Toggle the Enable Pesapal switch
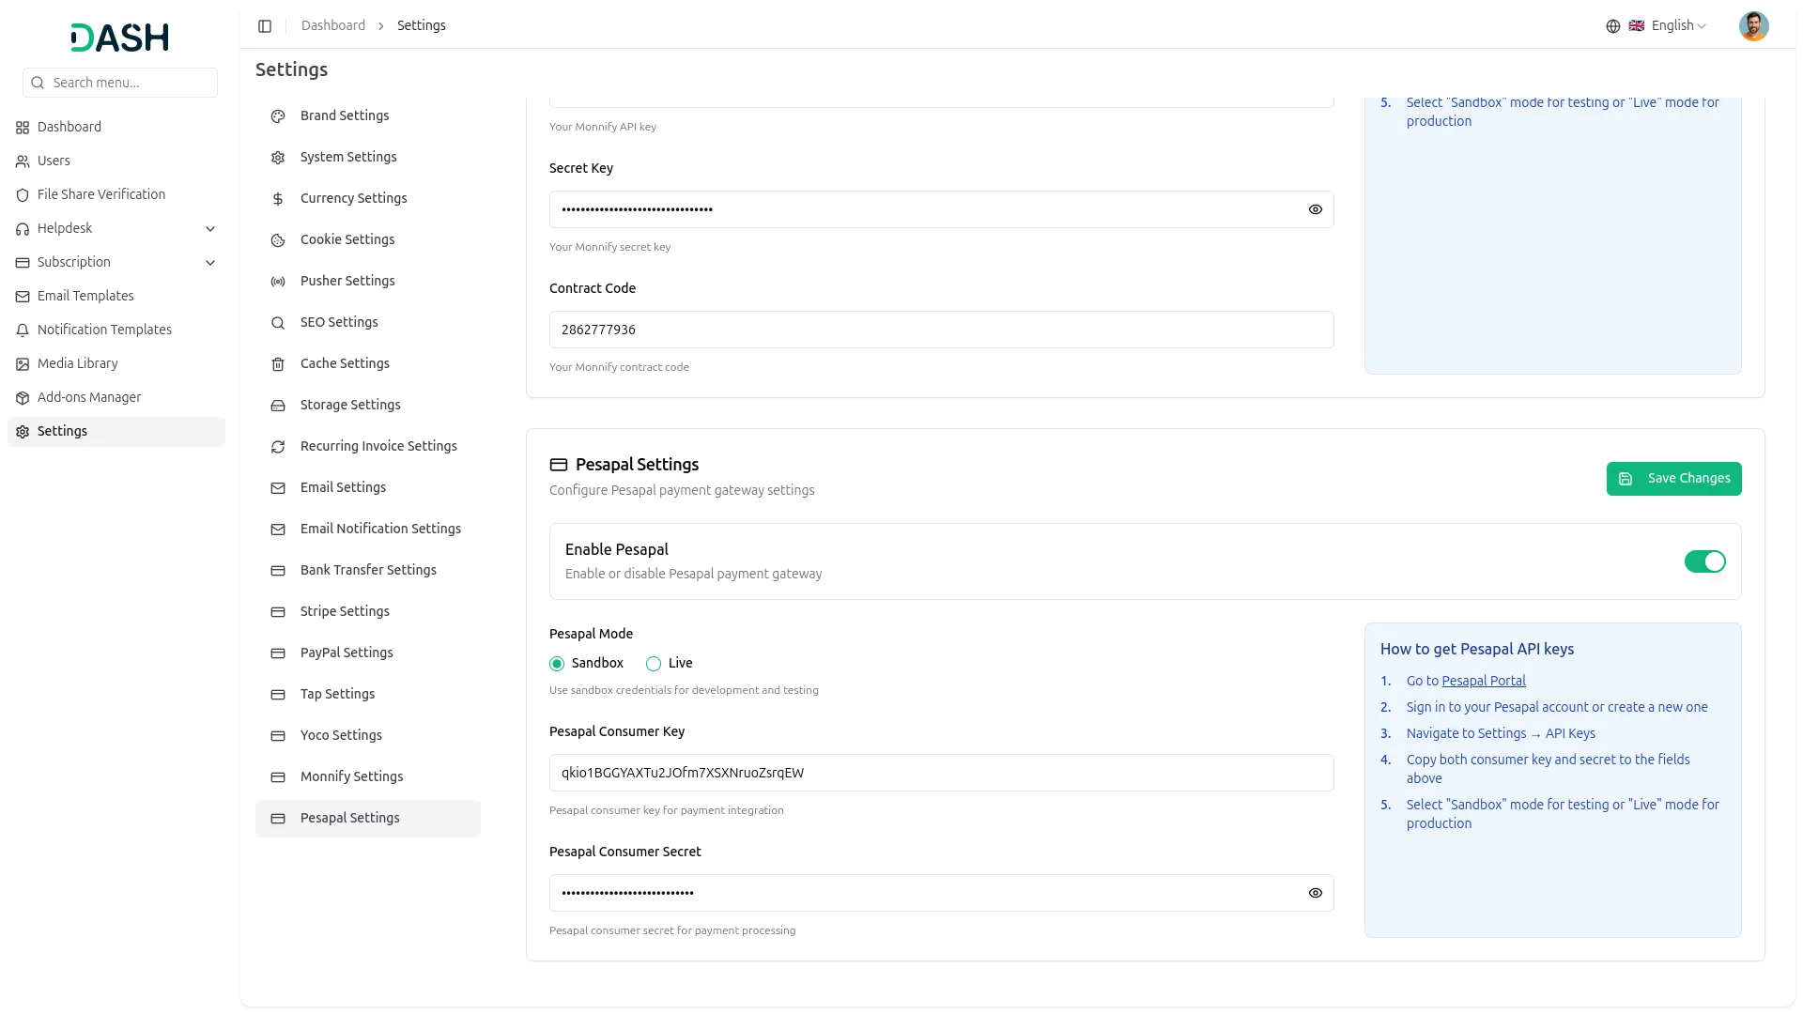The width and height of the screenshot is (1803, 1014). click(1704, 561)
